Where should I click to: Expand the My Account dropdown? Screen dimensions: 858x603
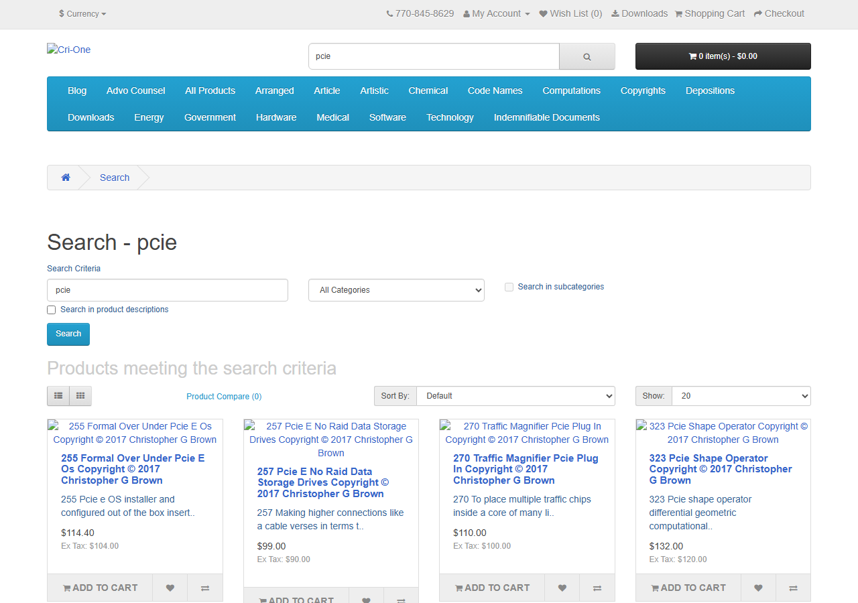497,13
